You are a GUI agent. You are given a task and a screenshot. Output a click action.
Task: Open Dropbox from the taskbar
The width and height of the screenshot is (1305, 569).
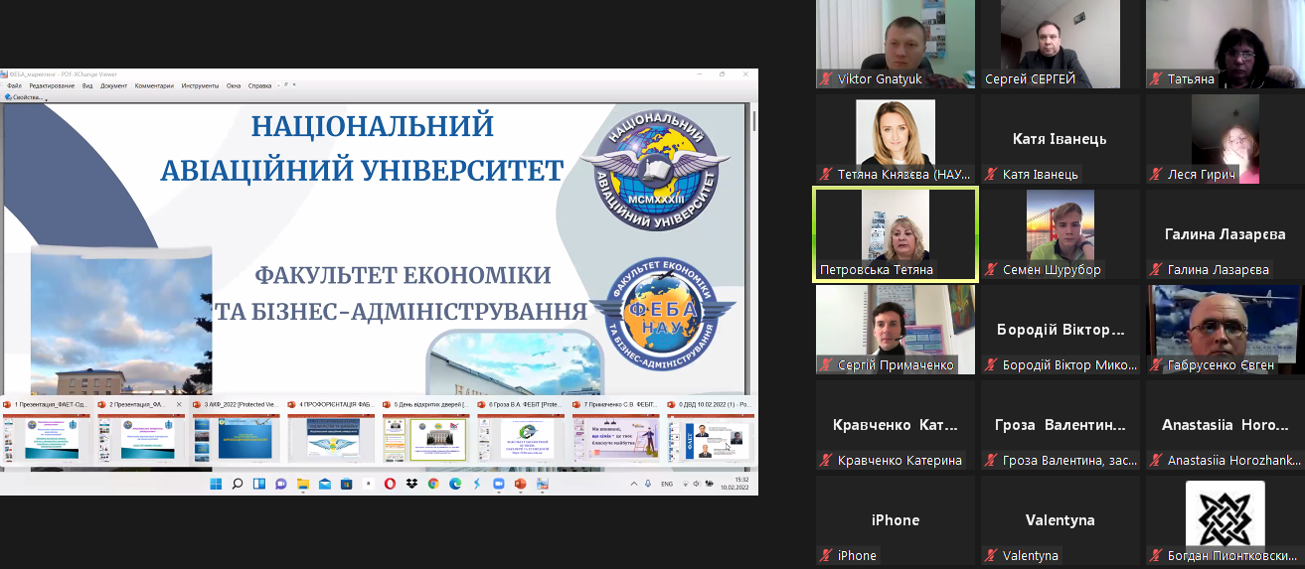(411, 484)
